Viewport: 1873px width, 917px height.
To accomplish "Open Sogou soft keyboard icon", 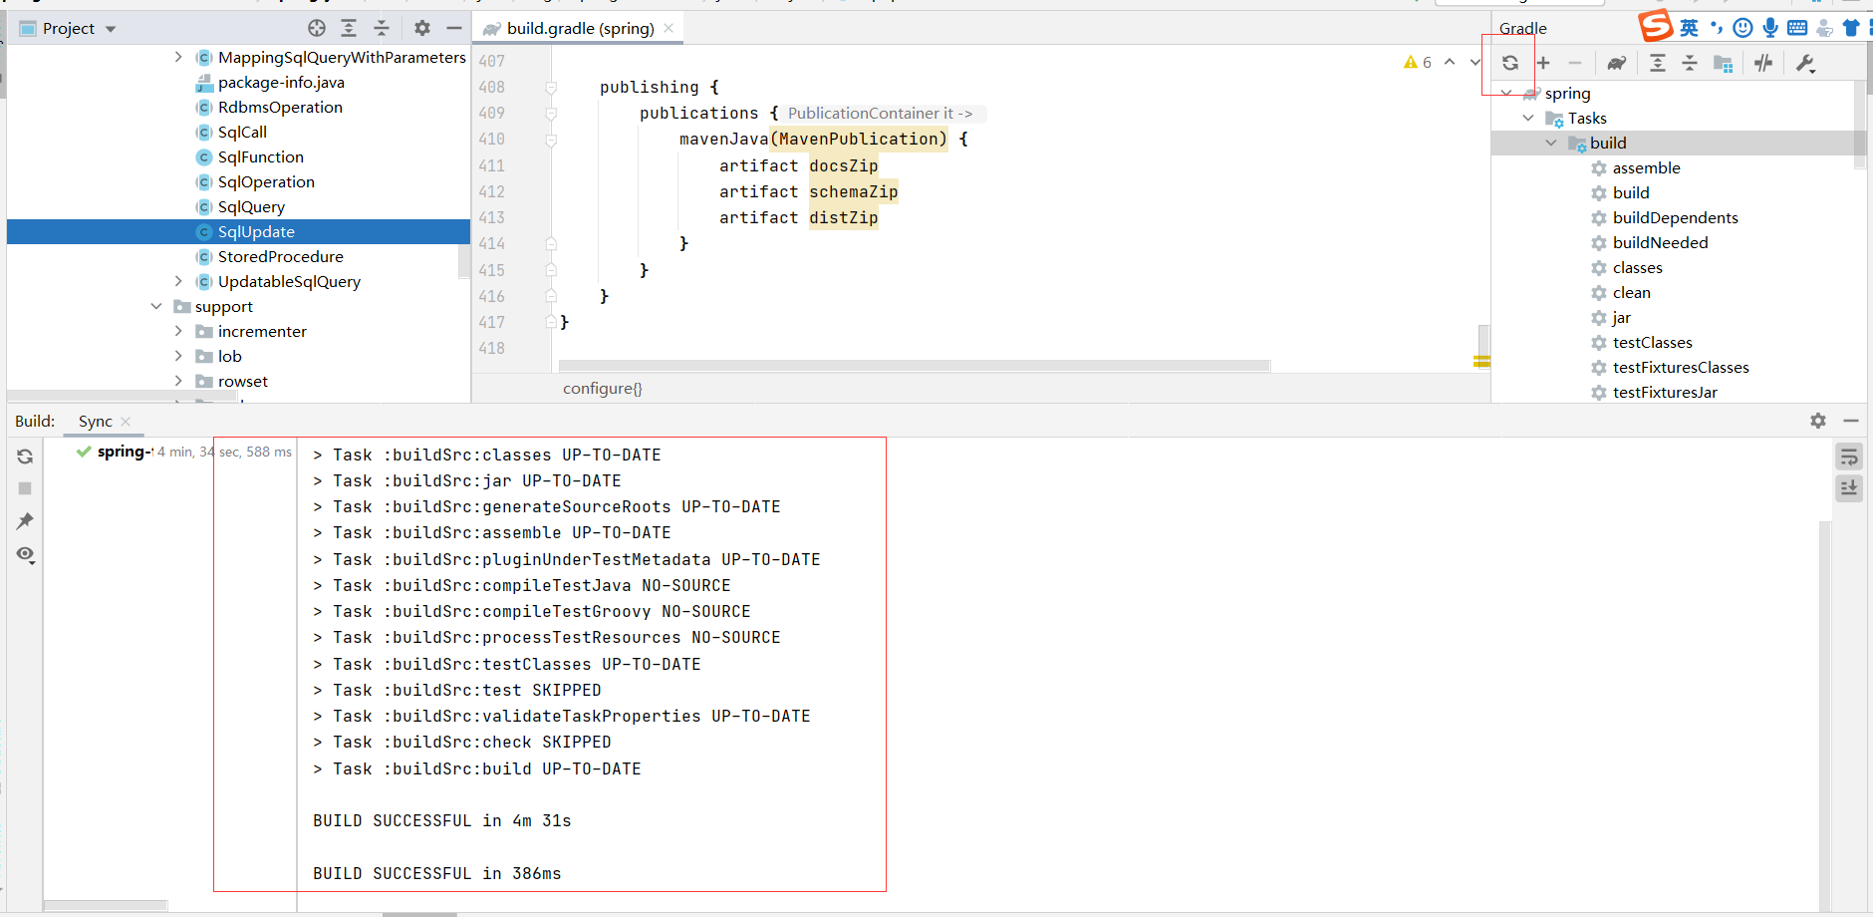I will (1797, 28).
